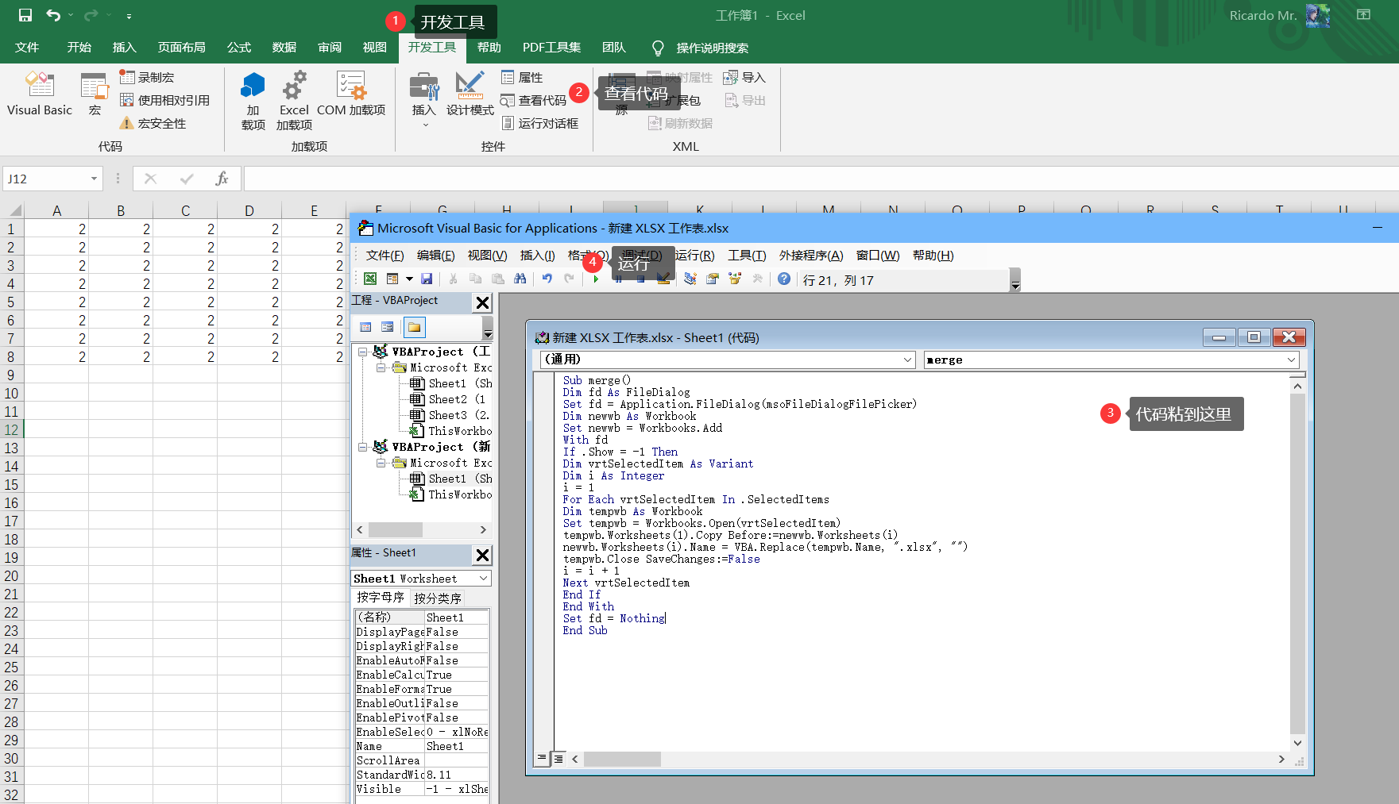Open Macro Security (宏安全性)
This screenshot has width=1399, height=804.
153,123
